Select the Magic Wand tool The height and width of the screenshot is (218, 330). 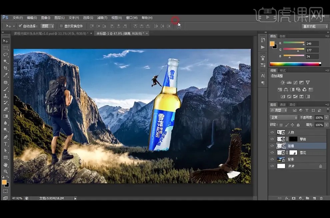5,61
